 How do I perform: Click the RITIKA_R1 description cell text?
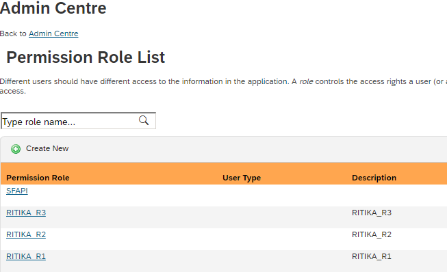coord(372,256)
